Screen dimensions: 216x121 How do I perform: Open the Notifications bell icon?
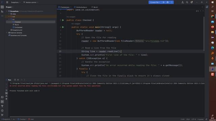tap(207, 7)
